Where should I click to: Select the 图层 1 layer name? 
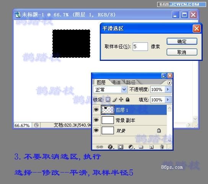[x=122, y=110]
